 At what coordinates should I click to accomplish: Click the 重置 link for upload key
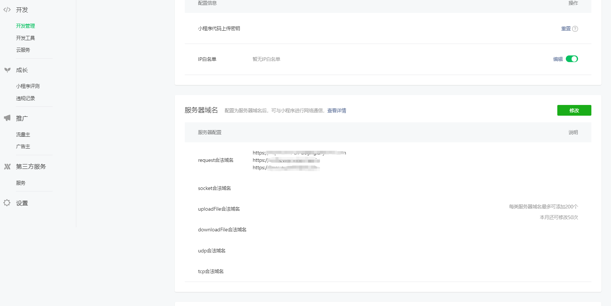[x=565, y=29]
